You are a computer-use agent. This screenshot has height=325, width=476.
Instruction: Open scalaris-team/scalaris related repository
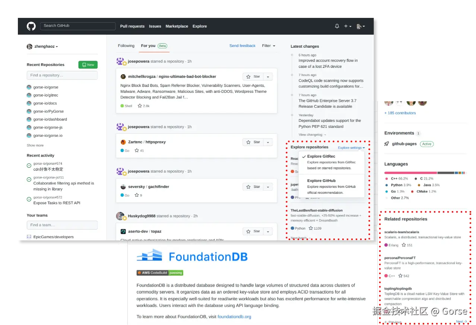coord(402,232)
